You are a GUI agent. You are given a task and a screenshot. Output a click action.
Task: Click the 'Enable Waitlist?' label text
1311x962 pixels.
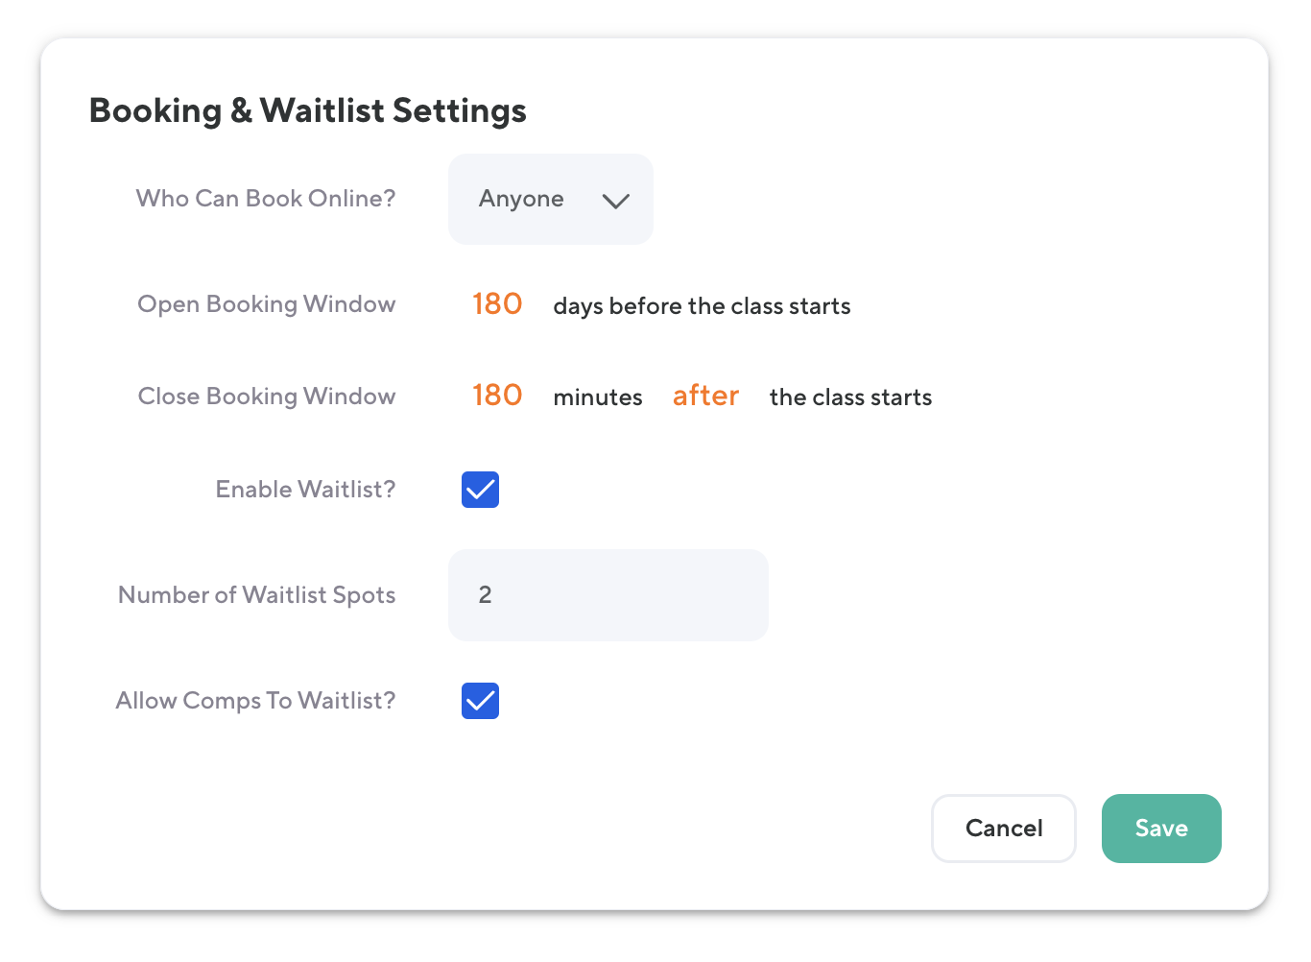(305, 490)
